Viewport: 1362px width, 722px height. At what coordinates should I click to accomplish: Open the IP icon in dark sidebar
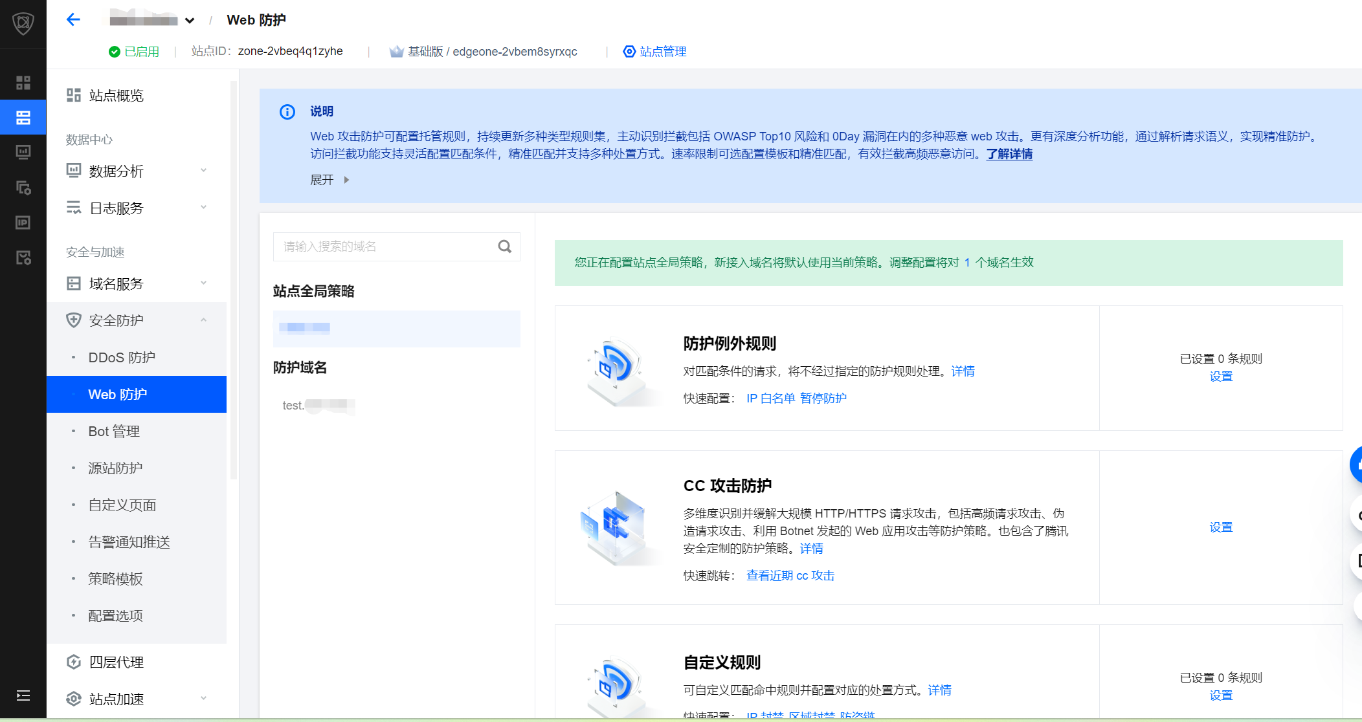tap(23, 223)
